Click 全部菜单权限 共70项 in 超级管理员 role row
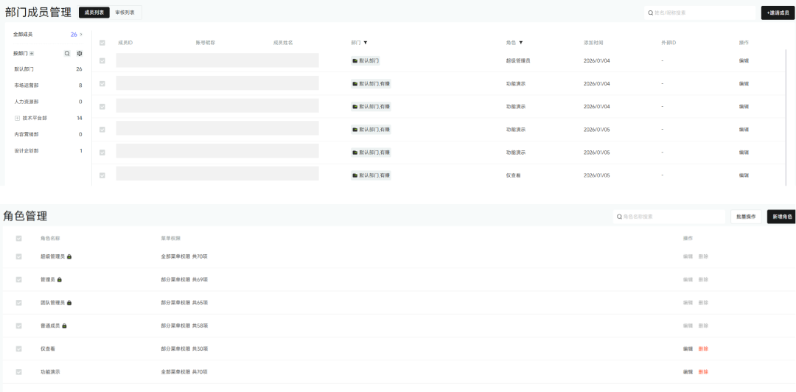Screen dimensions: 796x392 pyautogui.click(x=184, y=256)
